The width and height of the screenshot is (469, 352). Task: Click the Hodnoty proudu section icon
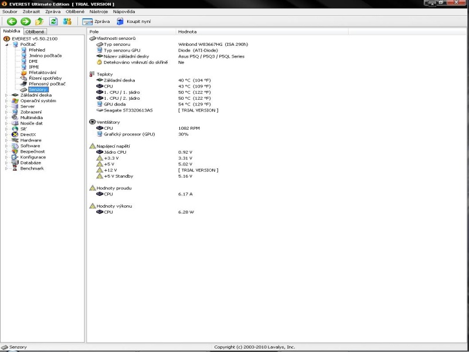coord(93,188)
